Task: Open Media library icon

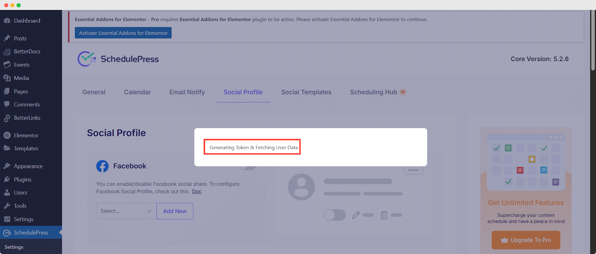Action: 7,78
